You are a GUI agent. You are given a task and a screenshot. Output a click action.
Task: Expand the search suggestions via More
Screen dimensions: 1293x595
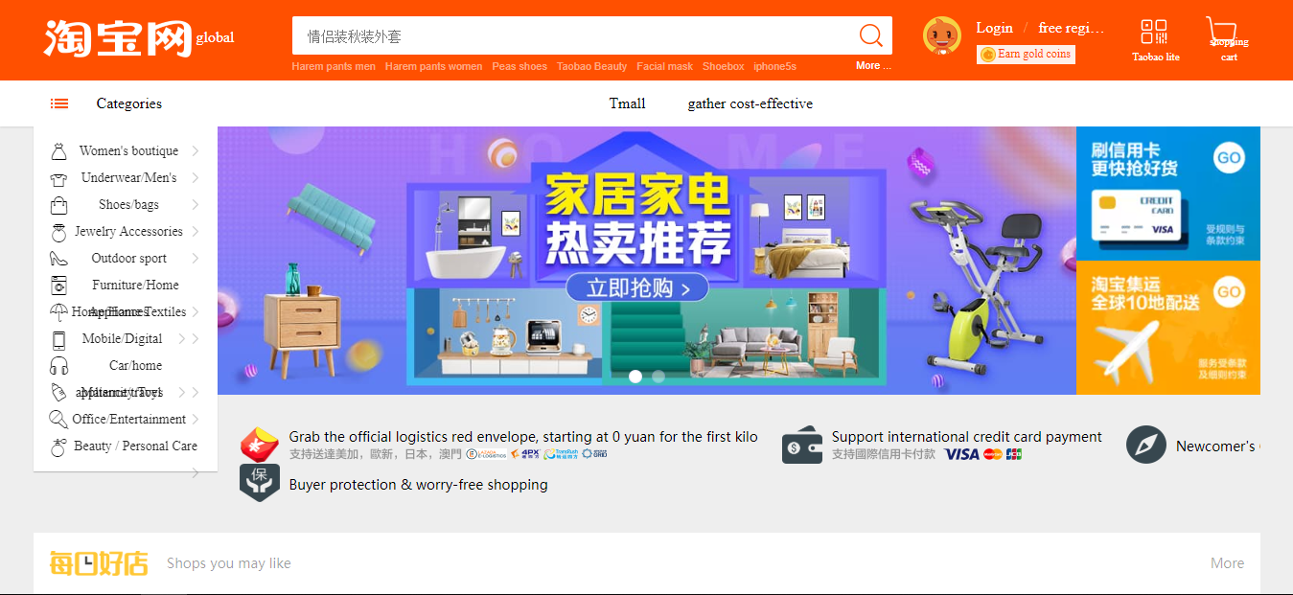pos(873,66)
